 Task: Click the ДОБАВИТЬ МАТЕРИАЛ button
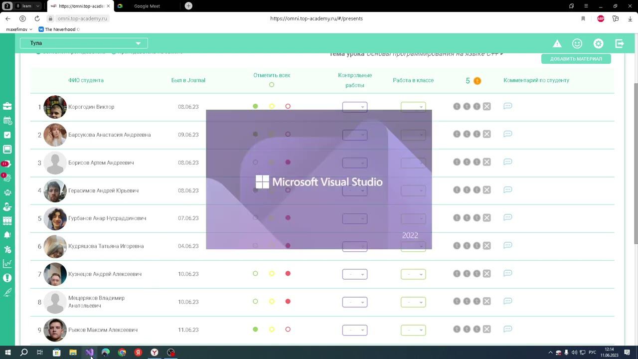coord(576,59)
